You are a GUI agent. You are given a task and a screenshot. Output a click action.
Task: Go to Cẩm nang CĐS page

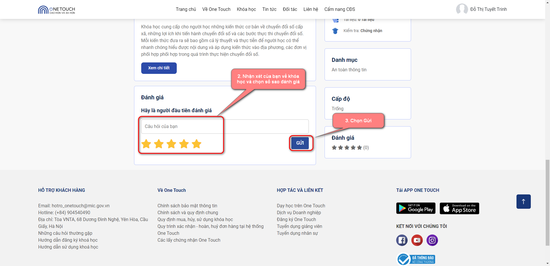click(x=339, y=9)
